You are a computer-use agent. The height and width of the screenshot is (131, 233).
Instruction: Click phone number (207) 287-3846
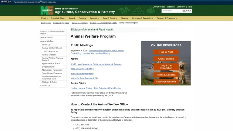[82, 125]
